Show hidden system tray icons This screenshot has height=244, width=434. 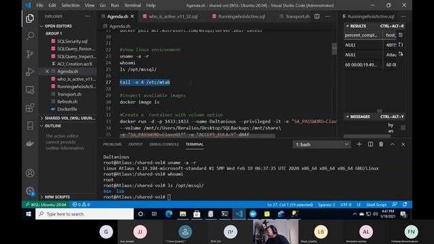coord(355,214)
